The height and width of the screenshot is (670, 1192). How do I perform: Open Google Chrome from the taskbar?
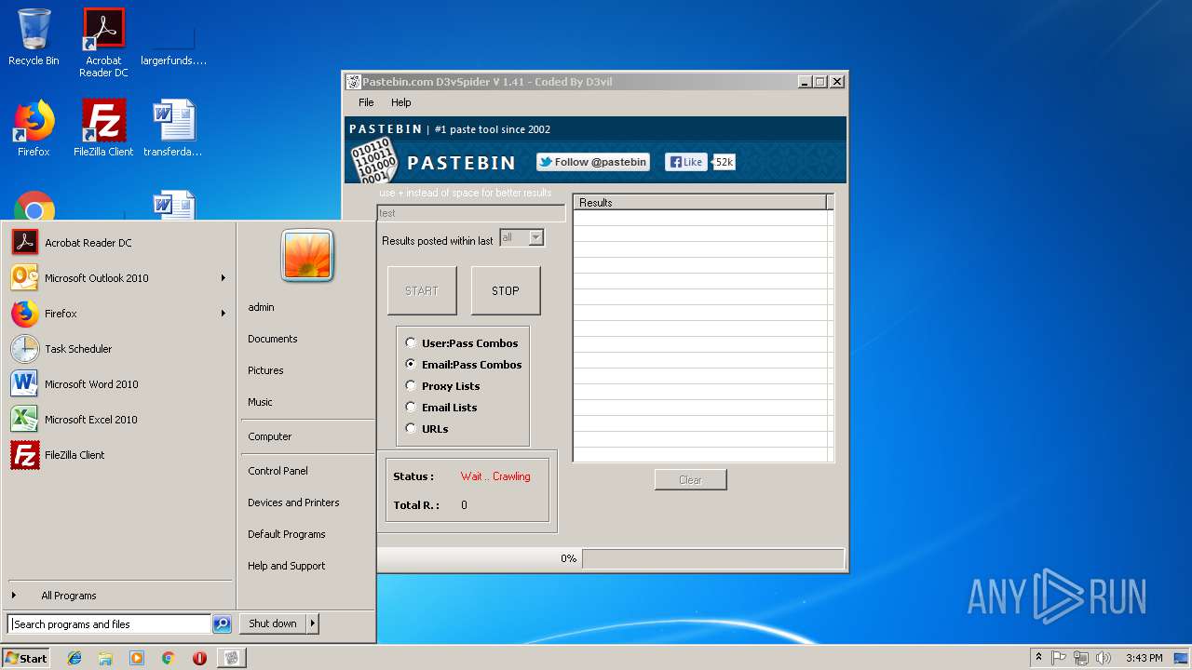[168, 658]
